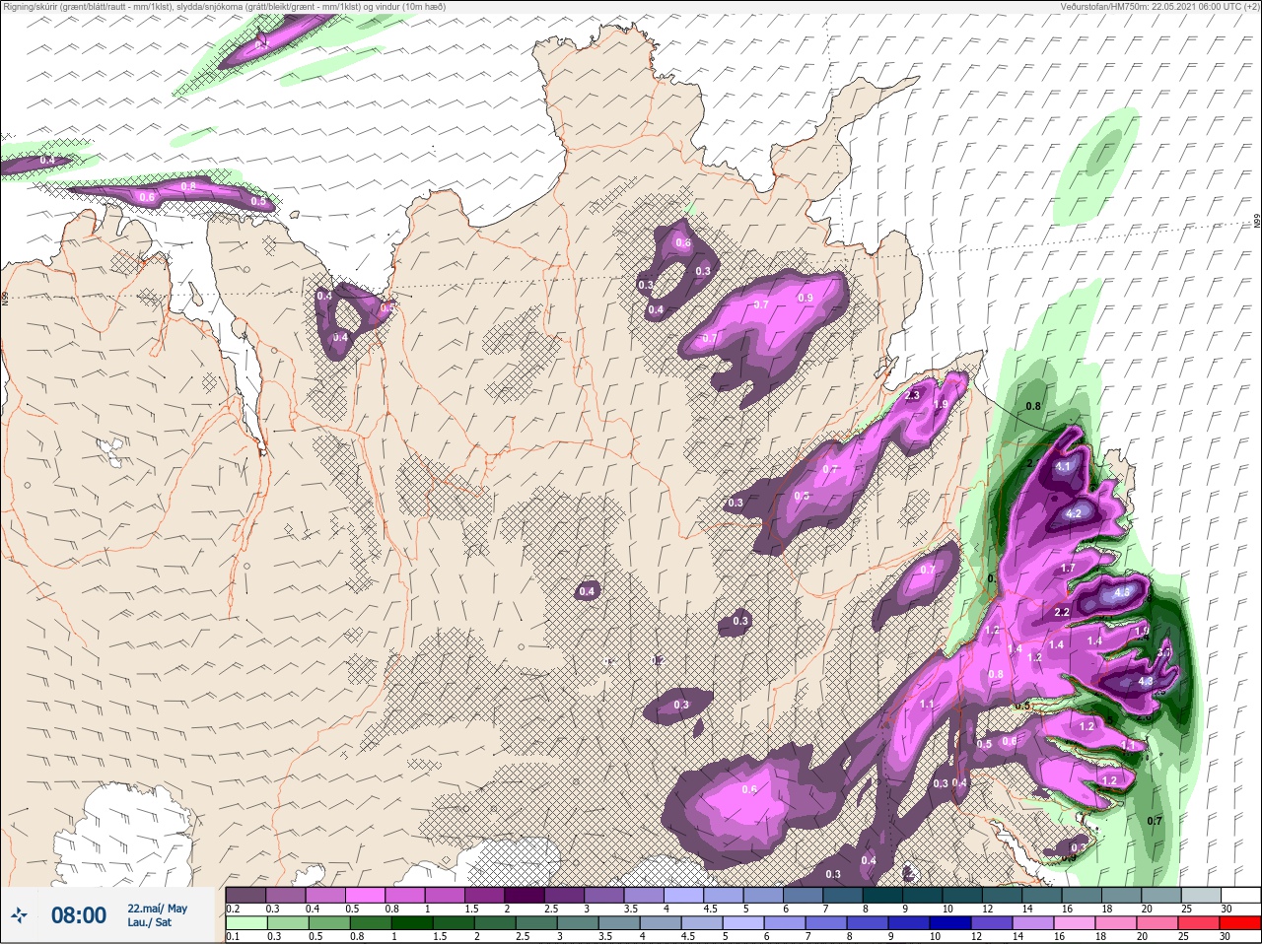Click the 08:00 forecast time display
Screen dimensions: 1262x944
click(79, 916)
